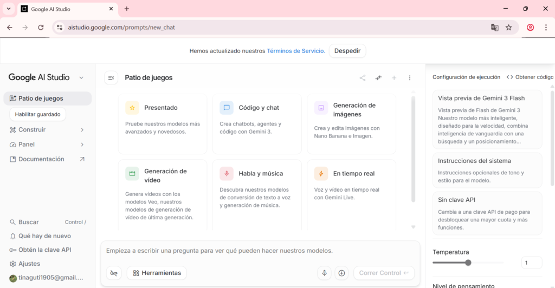Click the Chrome translate page icon
Image resolution: width=555 pixels, height=288 pixels.
[494, 28]
